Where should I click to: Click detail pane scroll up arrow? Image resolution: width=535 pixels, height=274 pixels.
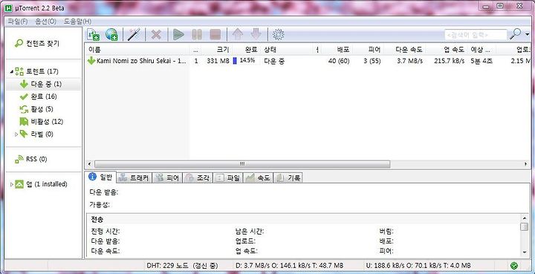pos(525,218)
